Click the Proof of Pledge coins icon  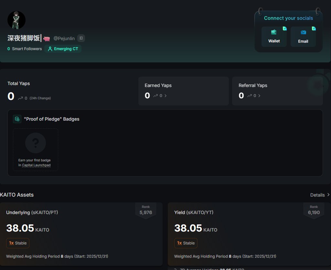point(17,119)
